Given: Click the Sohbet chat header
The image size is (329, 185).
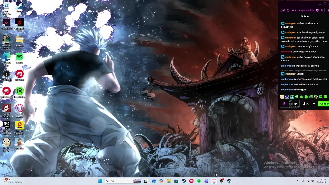Looking at the screenshot, I should click(305, 16).
